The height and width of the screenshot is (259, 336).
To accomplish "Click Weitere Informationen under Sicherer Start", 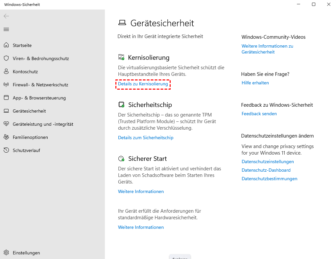I will tap(141, 192).
